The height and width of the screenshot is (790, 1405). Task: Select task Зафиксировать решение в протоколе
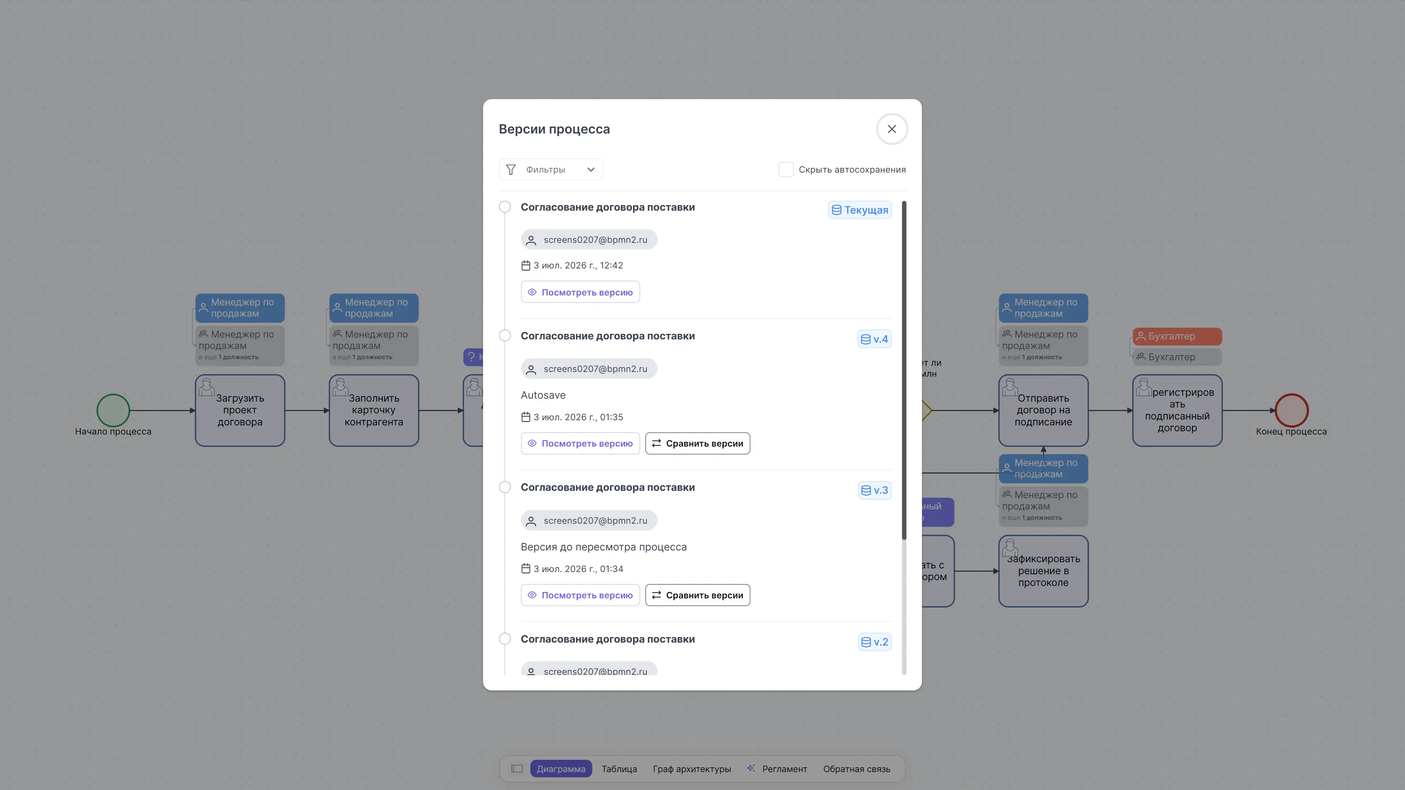[x=1044, y=571]
